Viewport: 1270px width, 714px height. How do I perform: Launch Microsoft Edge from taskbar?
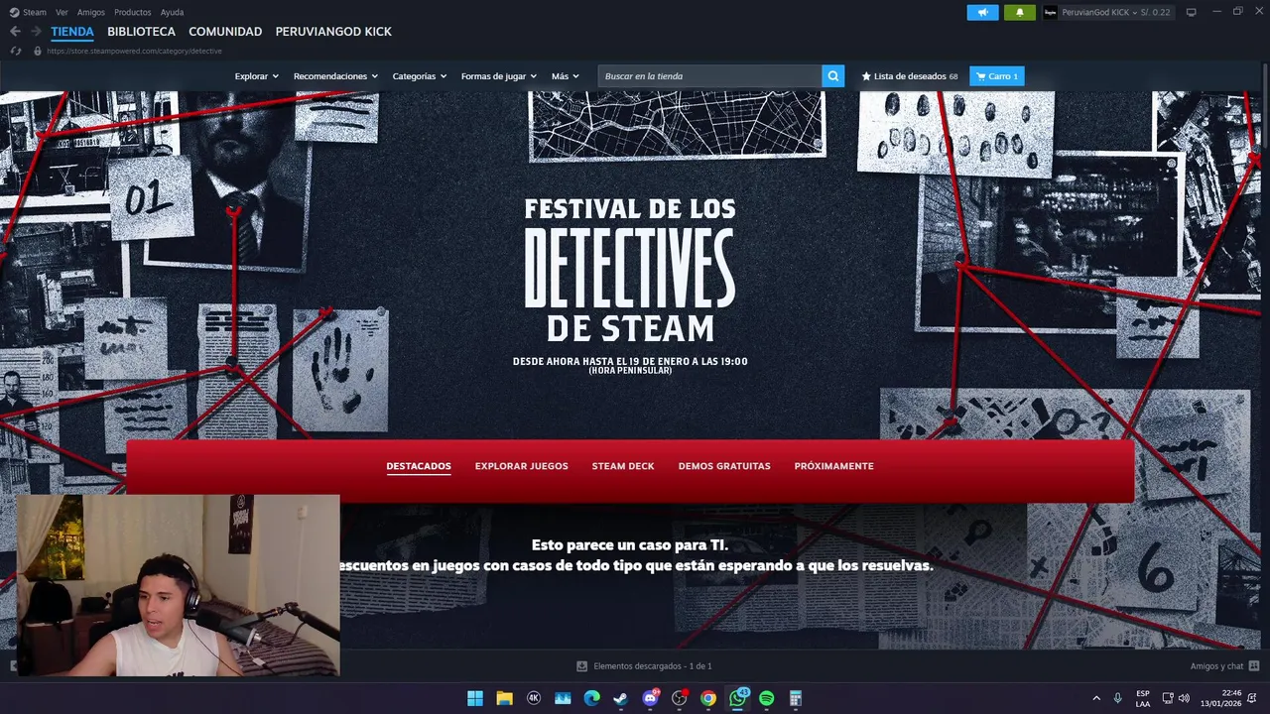(x=591, y=698)
